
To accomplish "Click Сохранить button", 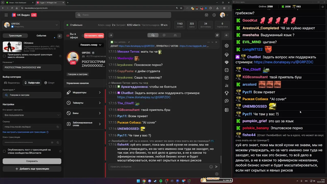I will [32, 161].
